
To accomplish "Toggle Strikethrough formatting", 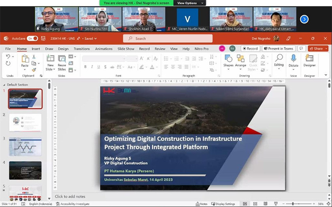I will [112, 67].
